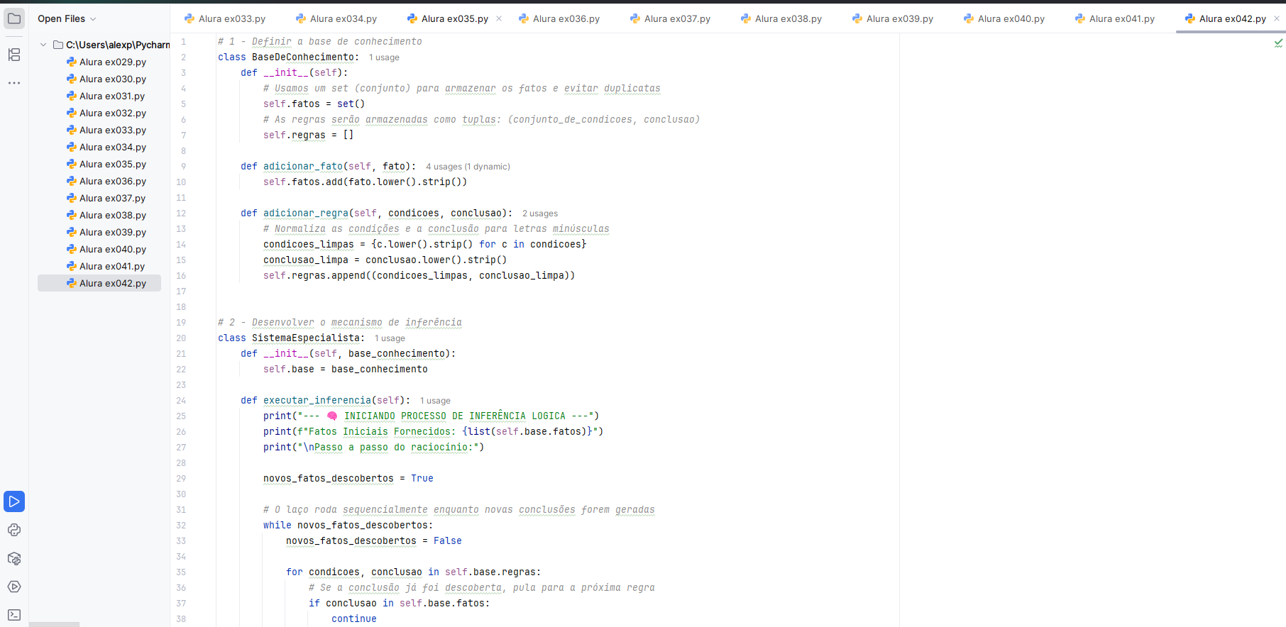
Task: Switch to the Alura ex034.py tab
Action: pos(336,18)
